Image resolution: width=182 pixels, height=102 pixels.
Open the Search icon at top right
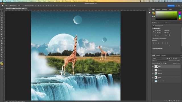click(177, 6)
